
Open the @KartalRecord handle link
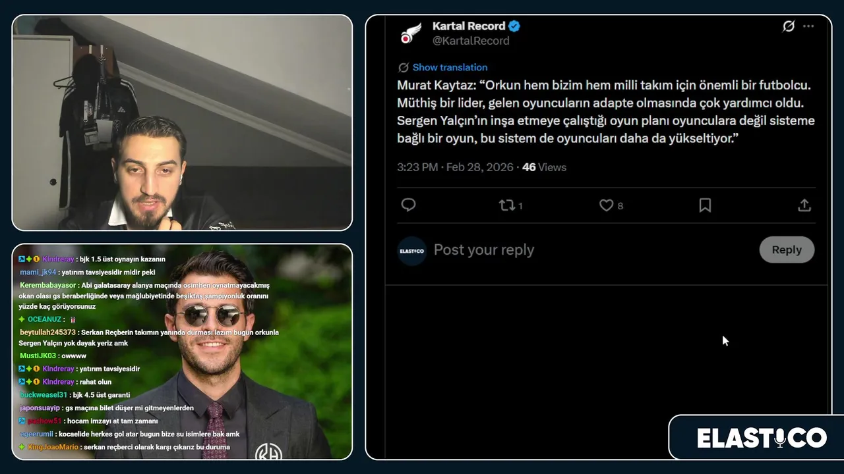(471, 41)
